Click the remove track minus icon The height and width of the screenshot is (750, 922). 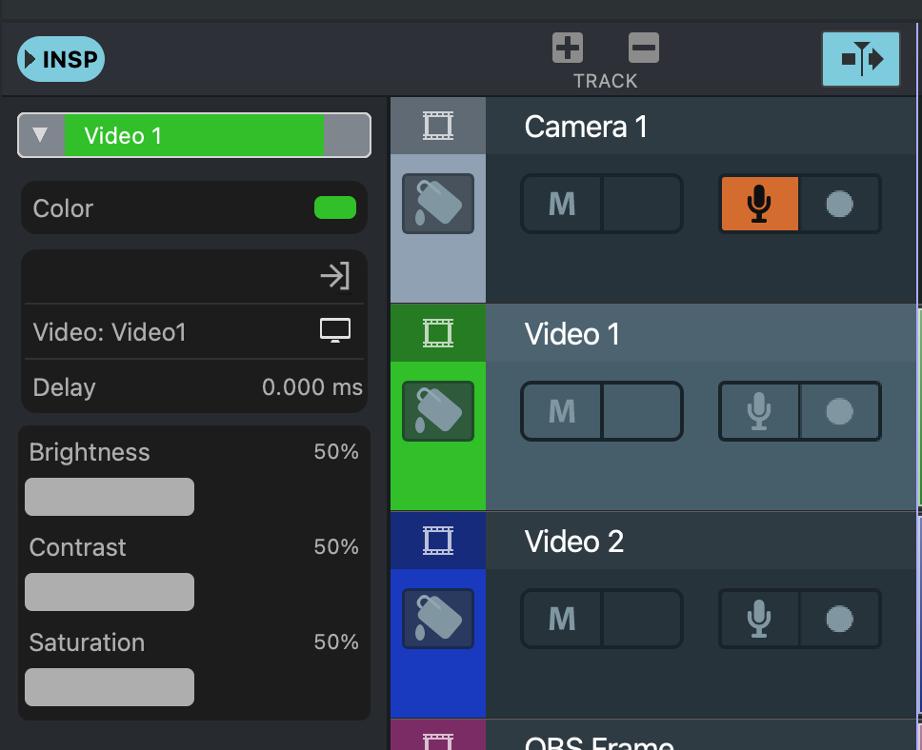click(x=644, y=48)
